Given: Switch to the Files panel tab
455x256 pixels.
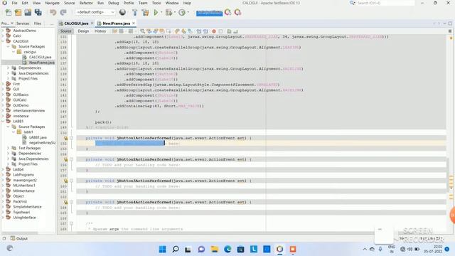Looking at the screenshot, I should 38,23.
